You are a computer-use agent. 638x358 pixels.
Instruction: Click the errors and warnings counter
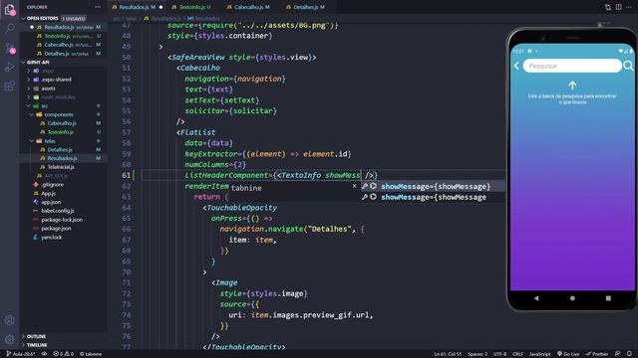coord(64,354)
